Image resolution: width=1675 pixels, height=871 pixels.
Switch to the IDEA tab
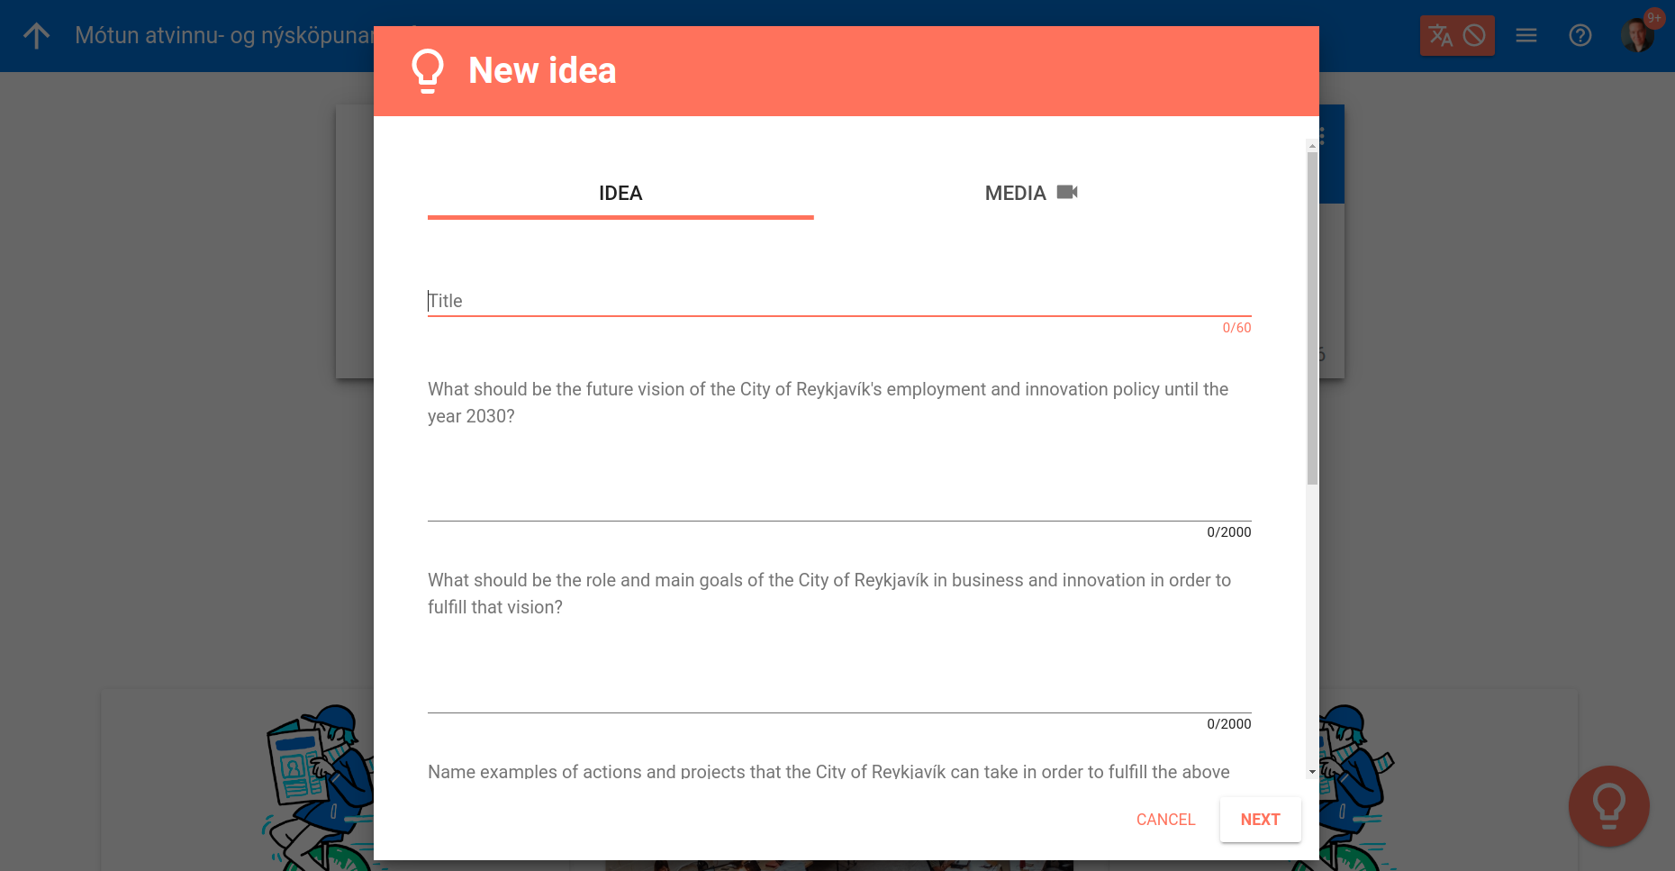click(x=620, y=194)
